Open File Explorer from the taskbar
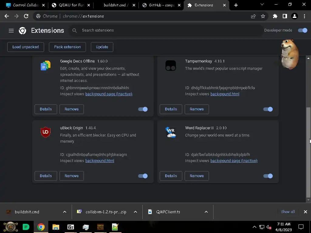 tap(56, 227)
